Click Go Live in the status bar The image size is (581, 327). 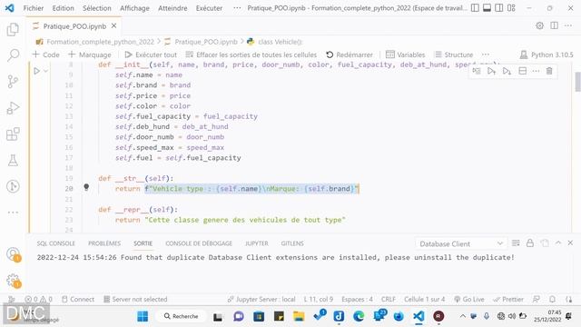click(469, 299)
